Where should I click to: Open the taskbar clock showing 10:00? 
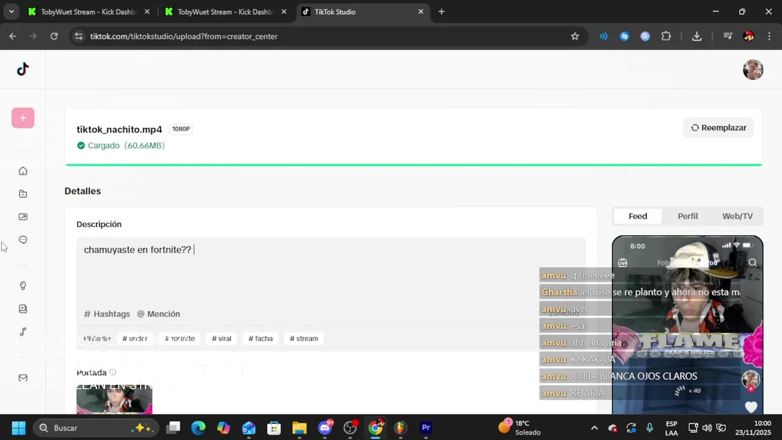(753, 428)
